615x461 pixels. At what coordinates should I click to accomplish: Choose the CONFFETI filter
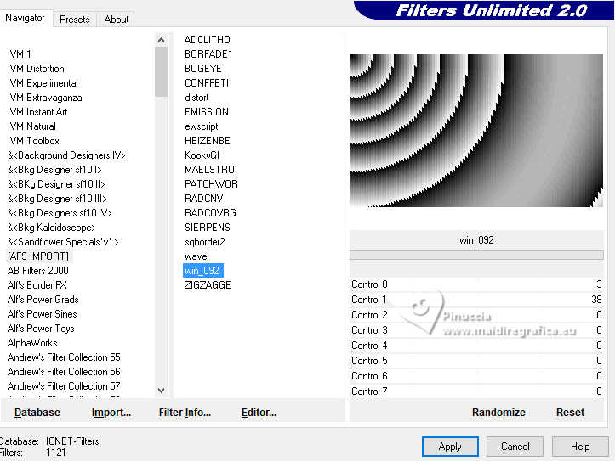click(x=207, y=83)
